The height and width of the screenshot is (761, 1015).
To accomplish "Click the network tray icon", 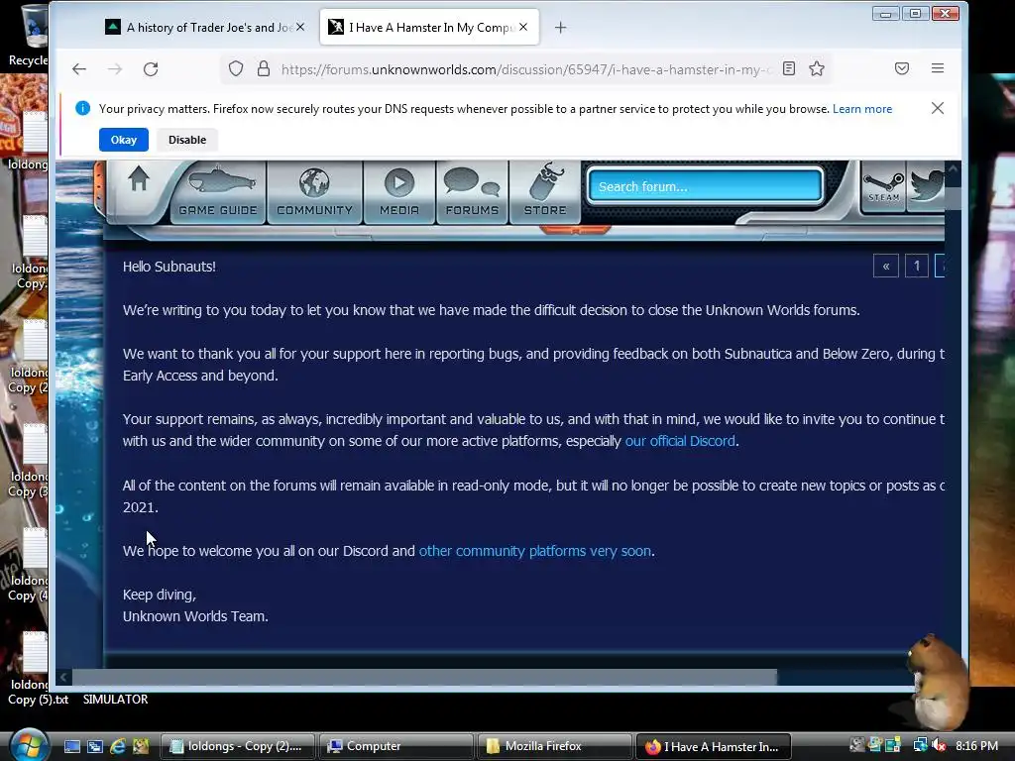I will tap(920, 745).
